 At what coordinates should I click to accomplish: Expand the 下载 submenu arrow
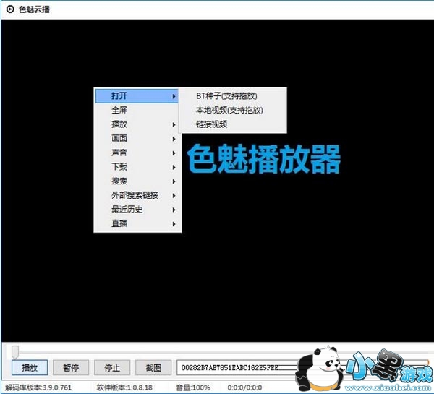coord(174,168)
